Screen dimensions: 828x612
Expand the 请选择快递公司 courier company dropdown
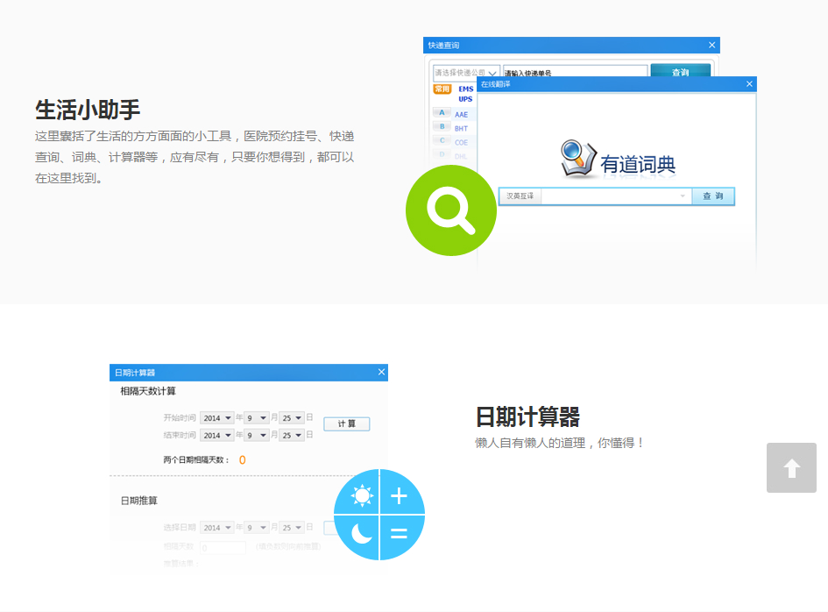pyautogui.click(x=466, y=73)
